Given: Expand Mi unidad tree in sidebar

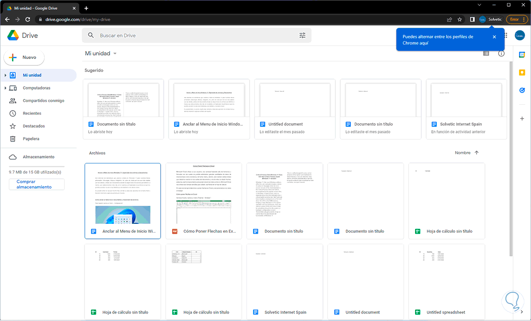Looking at the screenshot, I should (x=5, y=75).
